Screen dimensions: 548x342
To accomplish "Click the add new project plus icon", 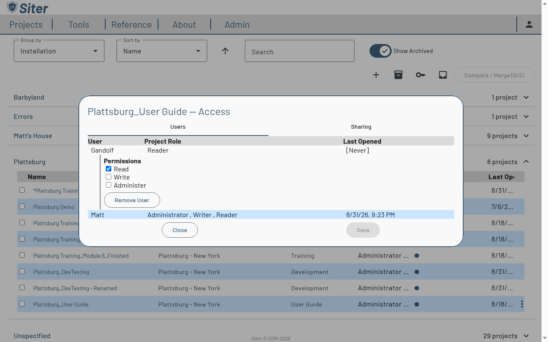I will pos(376,75).
